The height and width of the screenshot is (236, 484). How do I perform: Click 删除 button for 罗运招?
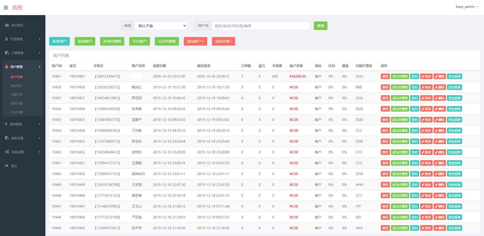[x=440, y=98]
